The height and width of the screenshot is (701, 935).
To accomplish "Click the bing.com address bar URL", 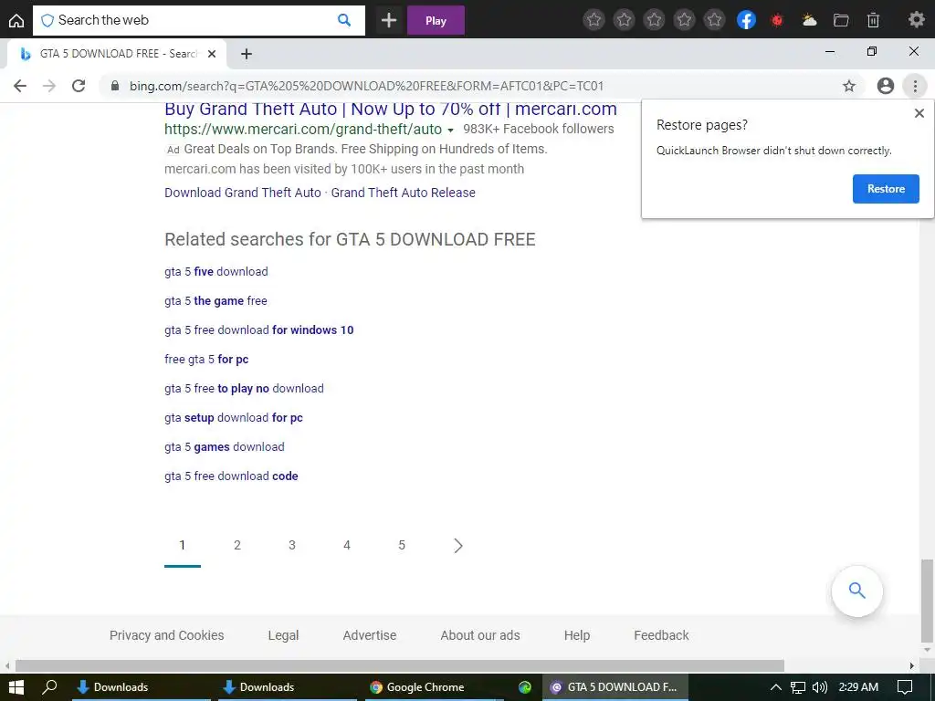I will click(366, 86).
